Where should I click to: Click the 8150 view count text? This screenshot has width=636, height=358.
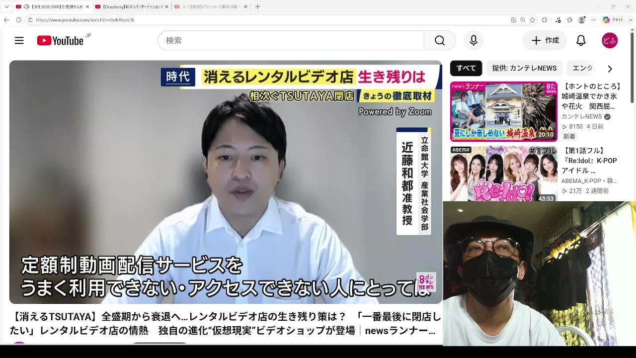[x=576, y=127]
